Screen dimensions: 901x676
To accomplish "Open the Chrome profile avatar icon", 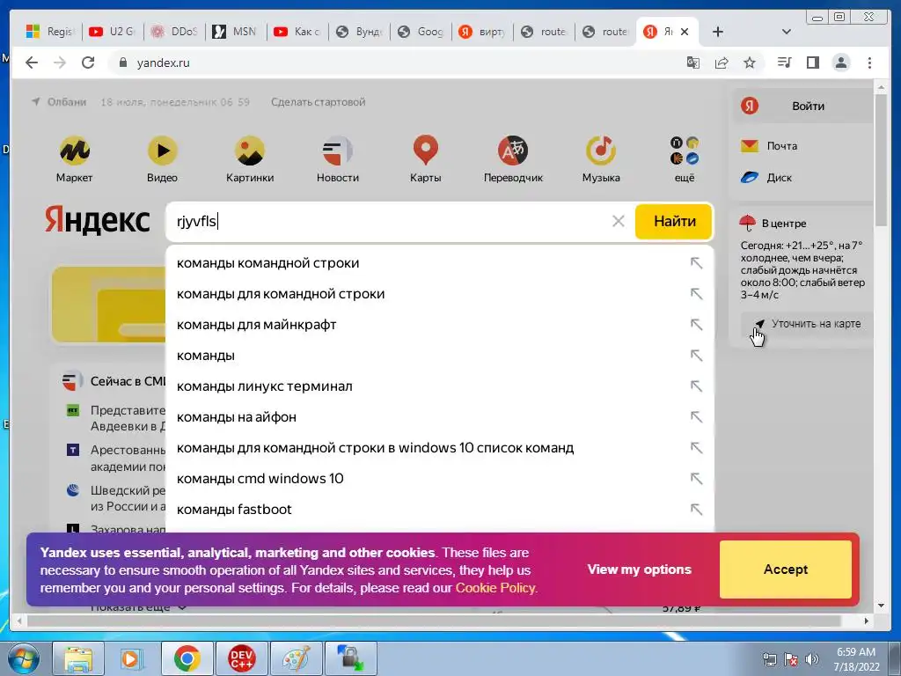I will pyautogui.click(x=841, y=62).
